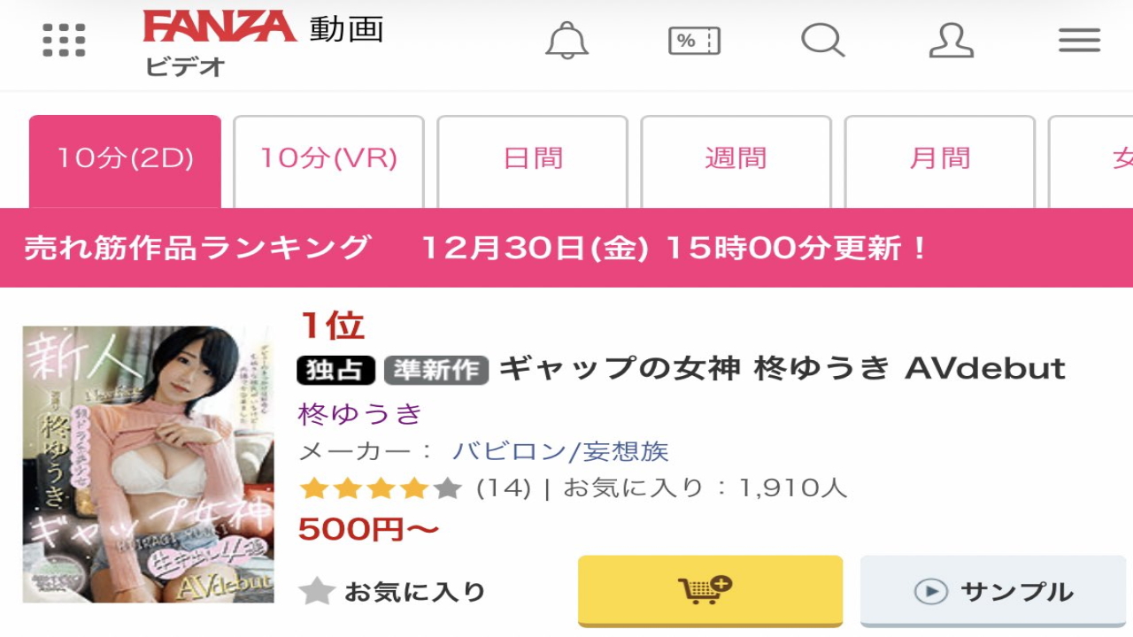
Task: Click the FANZA logo
Action: [x=220, y=27]
